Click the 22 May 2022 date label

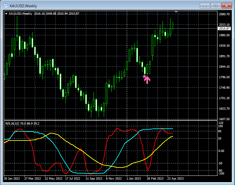click(x=53, y=178)
